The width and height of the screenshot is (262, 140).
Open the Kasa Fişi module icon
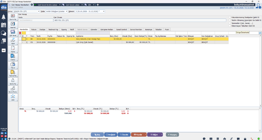click(13, 24)
